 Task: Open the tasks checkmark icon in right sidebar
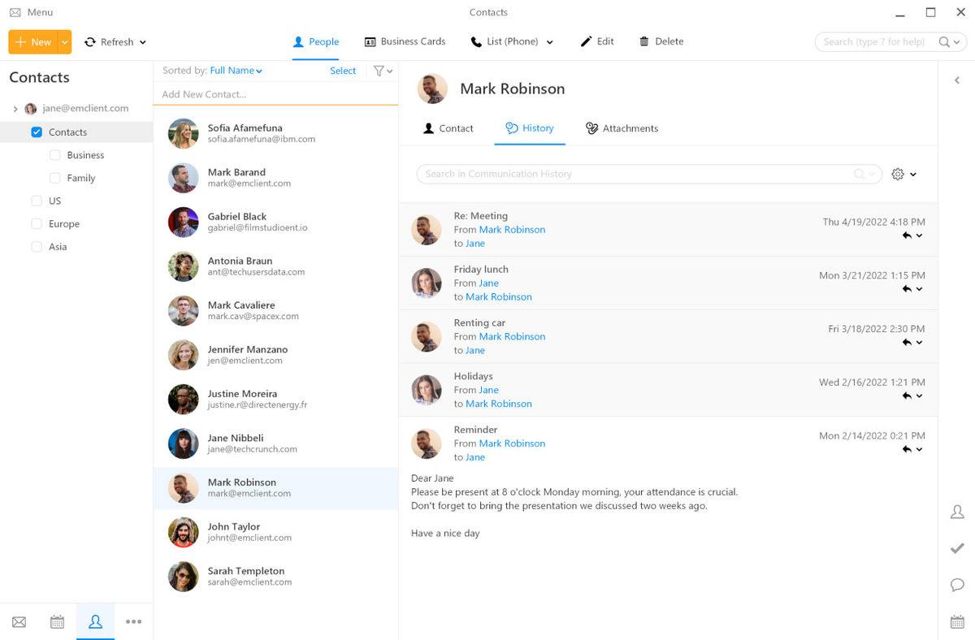click(x=957, y=548)
